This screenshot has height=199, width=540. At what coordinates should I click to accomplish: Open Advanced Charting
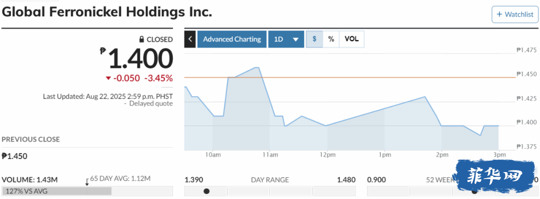click(232, 39)
